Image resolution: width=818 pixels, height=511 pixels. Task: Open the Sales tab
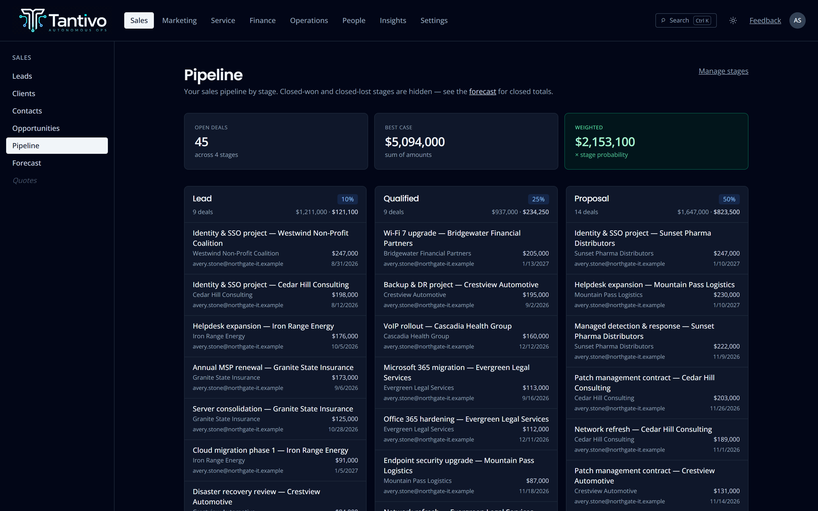click(x=139, y=21)
